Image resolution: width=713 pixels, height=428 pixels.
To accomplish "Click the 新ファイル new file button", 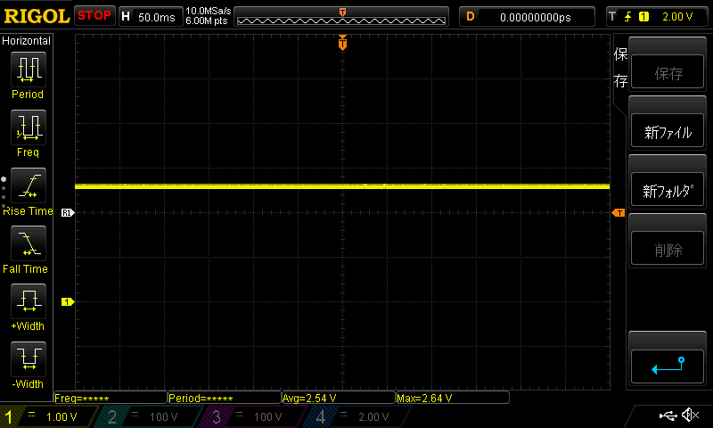I will [x=668, y=132].
